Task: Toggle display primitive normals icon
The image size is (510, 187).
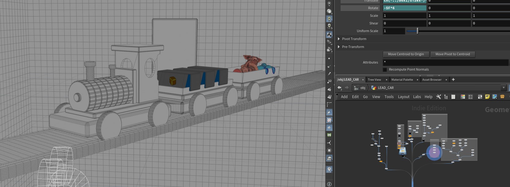Action: [x=329, y=89]
